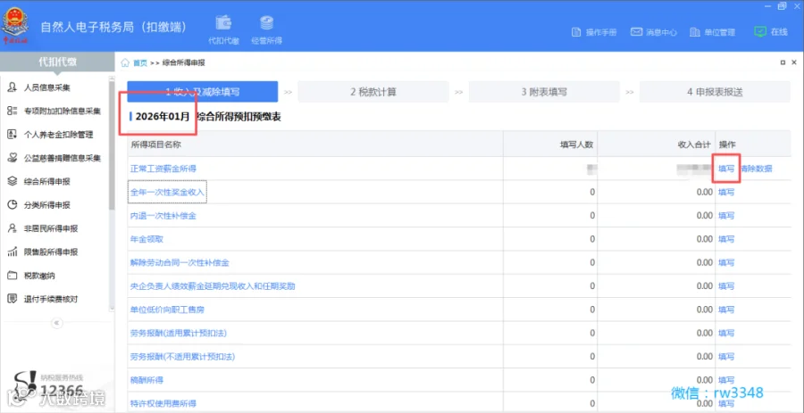Click the 公益慈善捐赠信息采集 heart icon

click(13, 158)
